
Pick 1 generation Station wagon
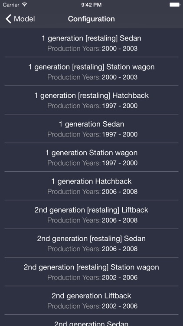point(91,157)
